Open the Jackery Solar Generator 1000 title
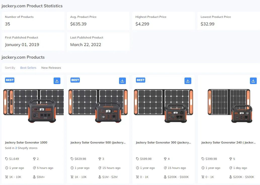This screenshot has width=260, height=185. tap(26, 142)
